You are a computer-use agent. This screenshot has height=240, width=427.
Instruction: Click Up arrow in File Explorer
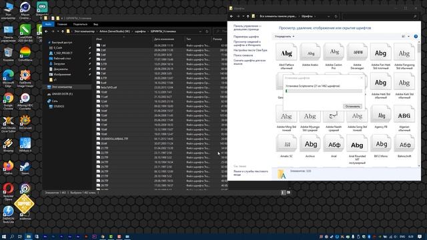click(63, 31)
